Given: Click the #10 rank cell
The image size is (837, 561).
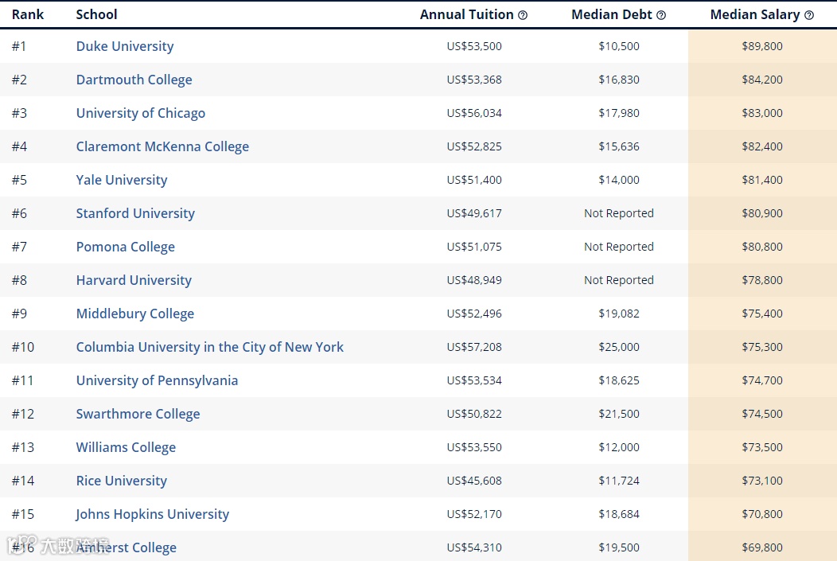Looking at the screenshot, I should coord(23,348).
